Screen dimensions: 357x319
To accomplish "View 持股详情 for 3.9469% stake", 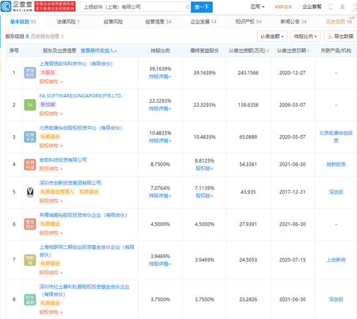I will 160,264.
